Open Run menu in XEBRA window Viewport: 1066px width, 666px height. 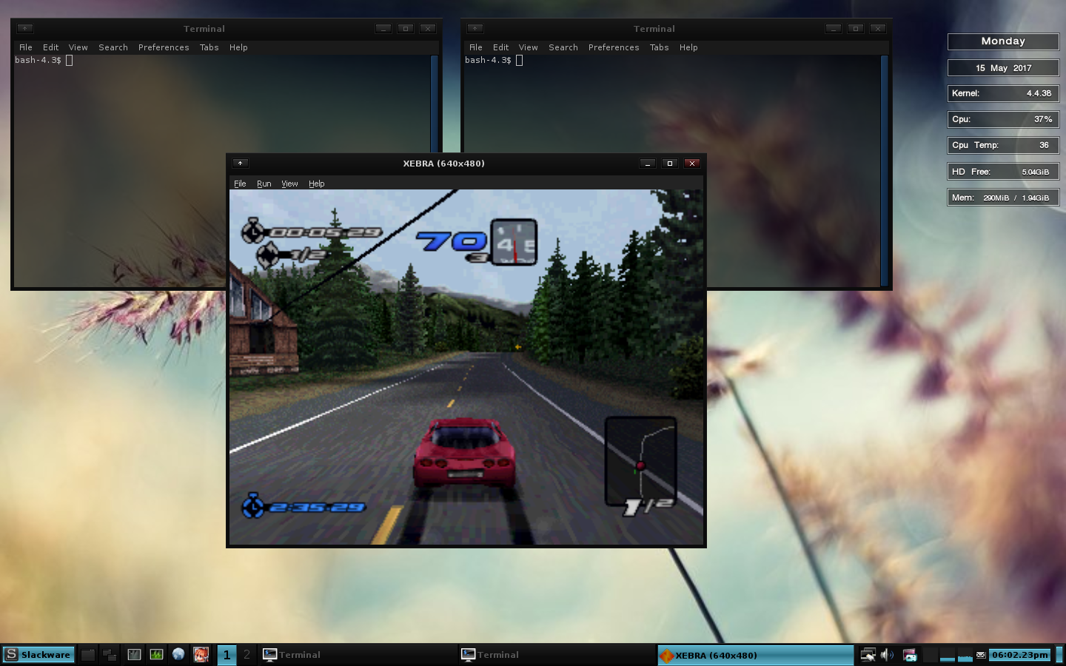[264, 184]
